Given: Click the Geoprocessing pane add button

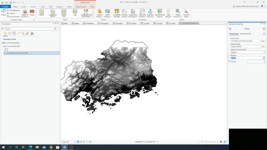Looking at the screenshot, I should (264, 29).
